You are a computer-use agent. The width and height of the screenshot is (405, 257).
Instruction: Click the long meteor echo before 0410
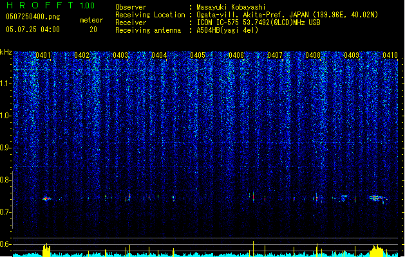click(x=377, y=199)
